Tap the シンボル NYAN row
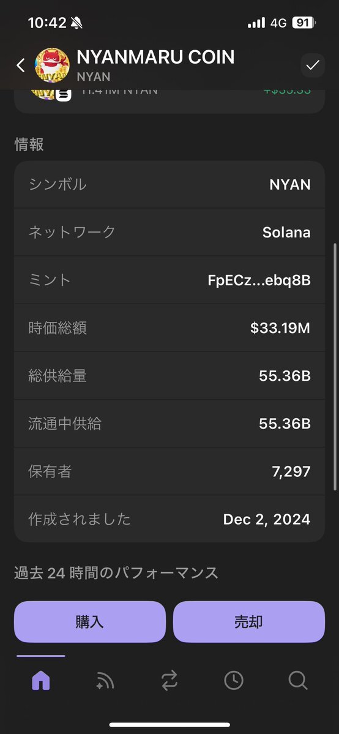This screenshot has height=734, width=339. click(169, 184)
